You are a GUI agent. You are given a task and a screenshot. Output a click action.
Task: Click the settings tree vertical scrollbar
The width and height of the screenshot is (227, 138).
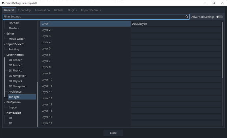click(38, 104)
